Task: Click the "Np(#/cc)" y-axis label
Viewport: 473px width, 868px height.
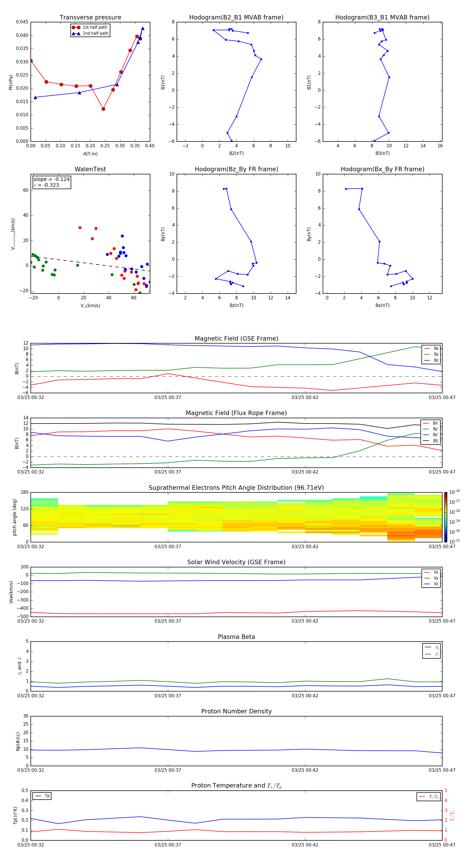Action: coord(18,741)
